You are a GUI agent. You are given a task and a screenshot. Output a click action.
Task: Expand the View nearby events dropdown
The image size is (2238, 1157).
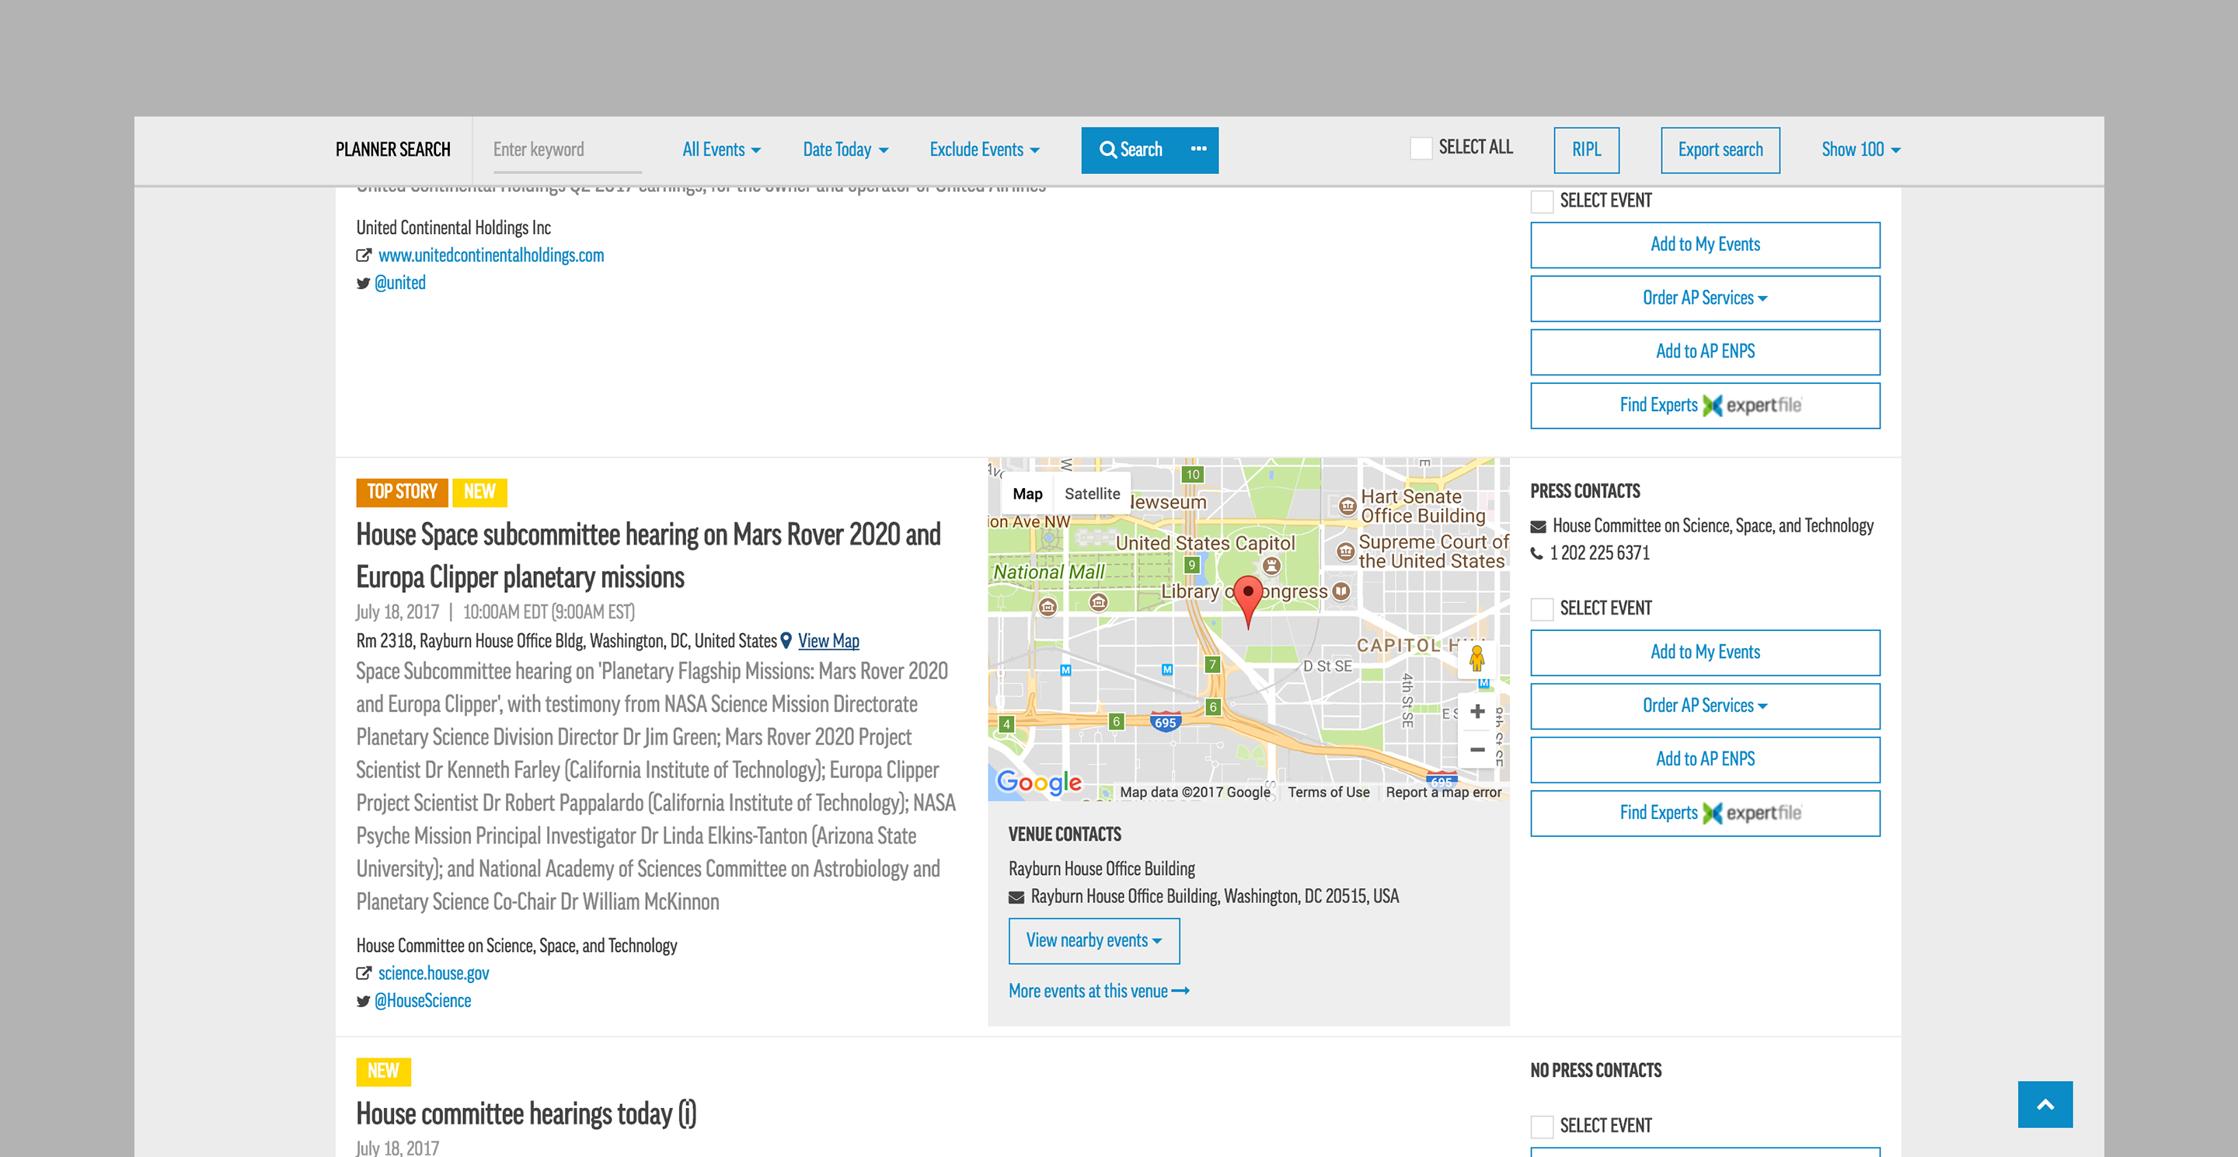tap(1094, 941)
